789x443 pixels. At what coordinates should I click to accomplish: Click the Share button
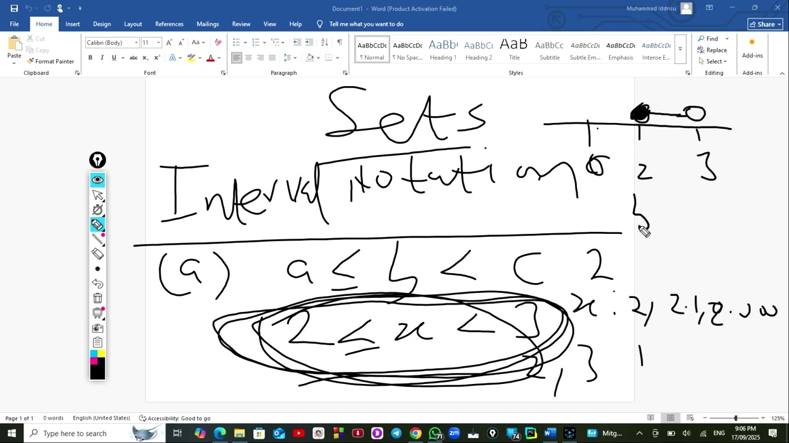[x=765, y=24]
